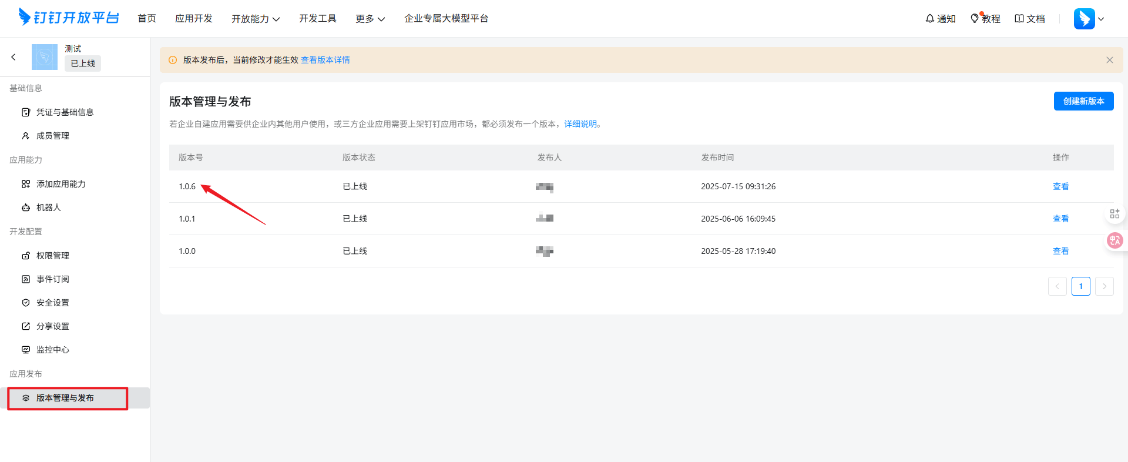Open the 文档 documentation icon
1128x462 pixels.
pyautogui.click(x=1019, y=19)
